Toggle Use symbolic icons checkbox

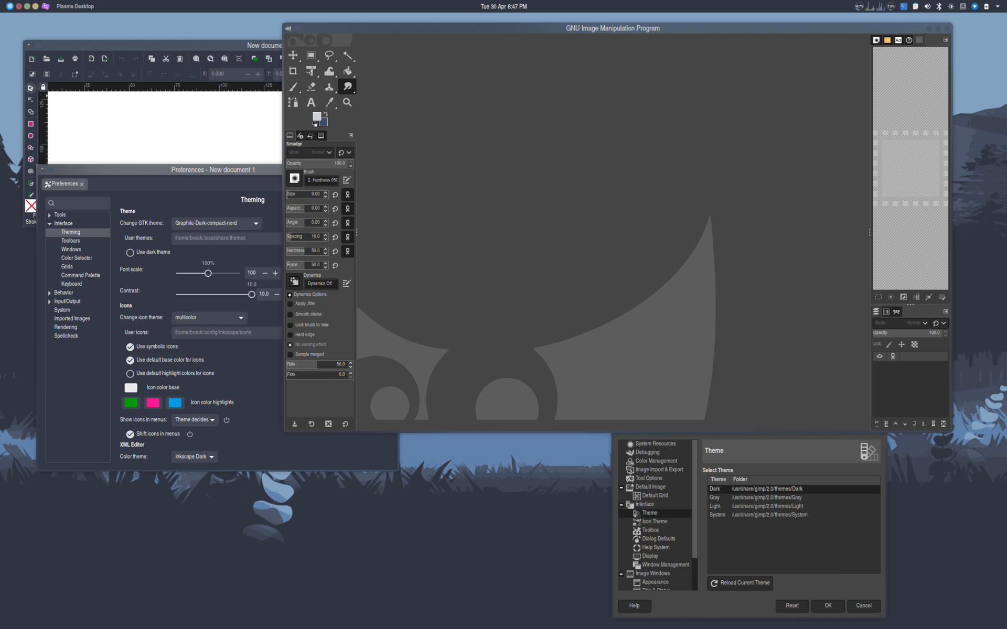pos(130,347)
